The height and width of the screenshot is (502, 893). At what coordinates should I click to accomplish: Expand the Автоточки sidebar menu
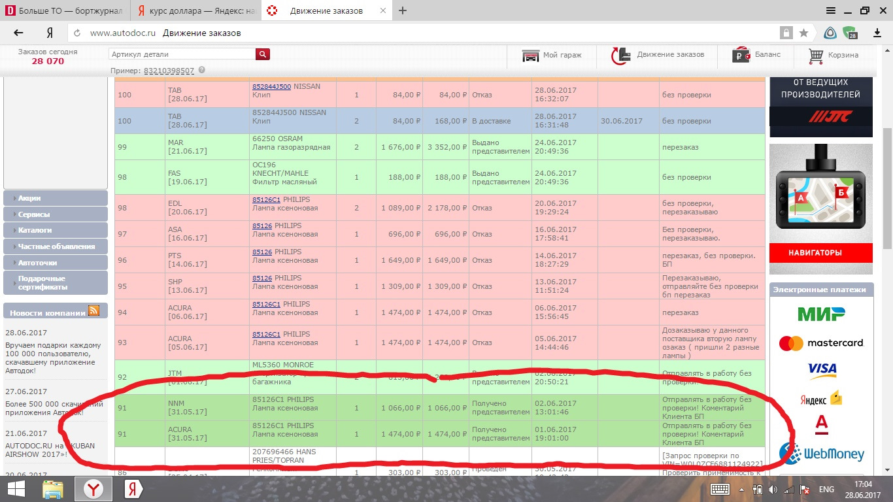click(x=56, y=263)
